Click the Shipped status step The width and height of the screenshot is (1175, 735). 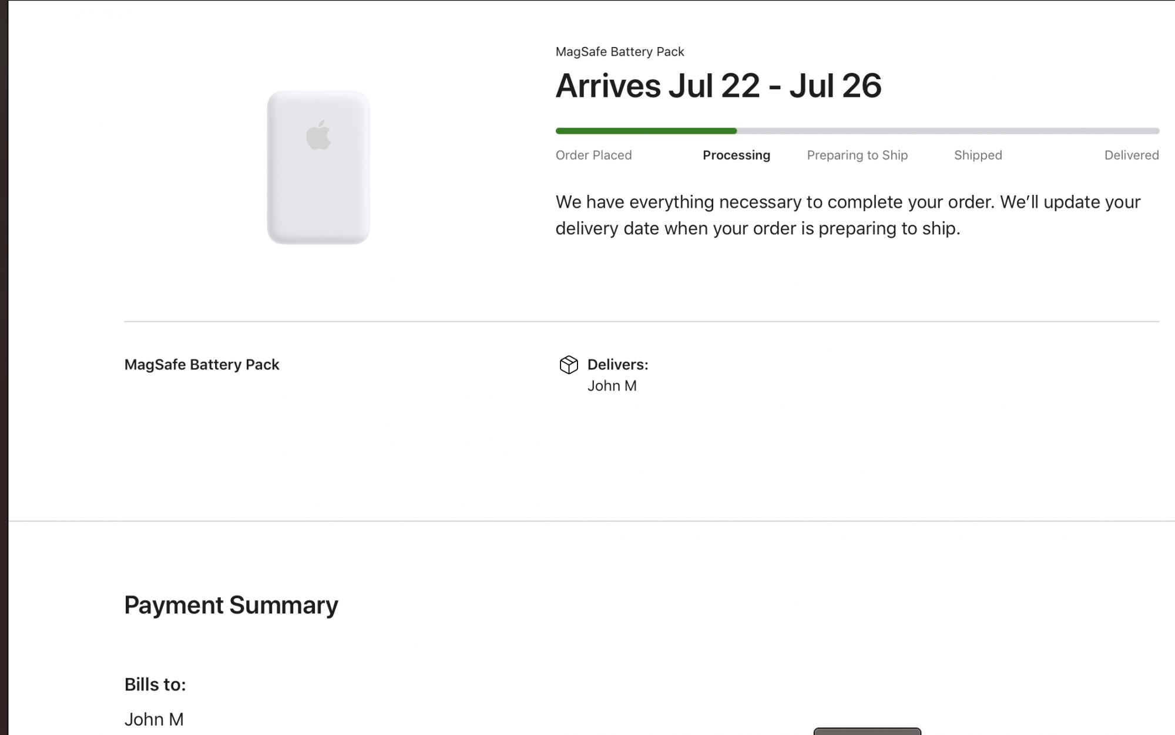pyautogui.click(x=978, y=155)
